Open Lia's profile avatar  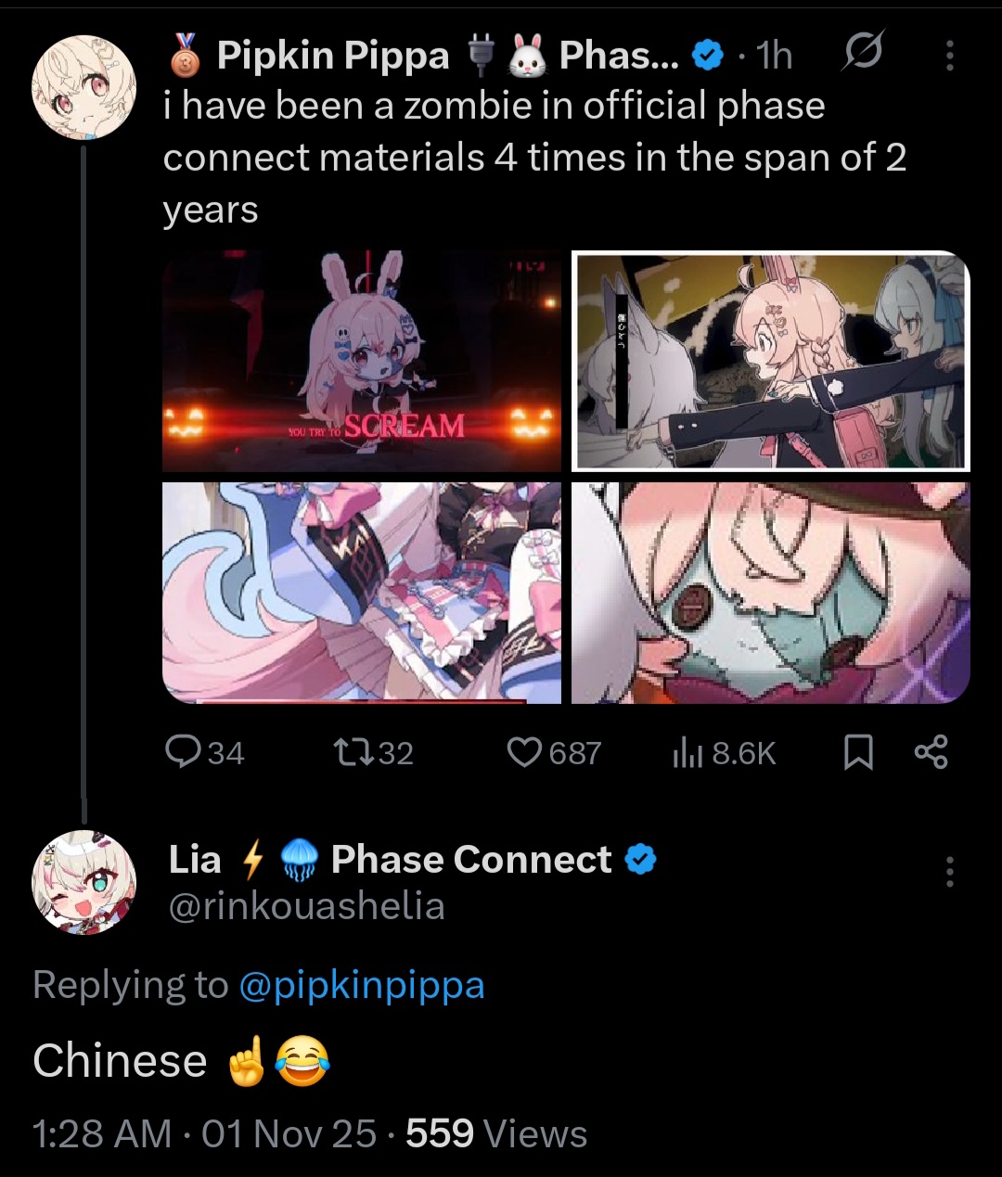[x=83, y=882]
